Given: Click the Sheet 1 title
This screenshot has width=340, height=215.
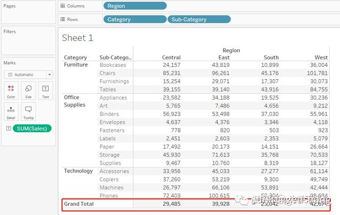Looking at the screenshot, I should point(78,38).
